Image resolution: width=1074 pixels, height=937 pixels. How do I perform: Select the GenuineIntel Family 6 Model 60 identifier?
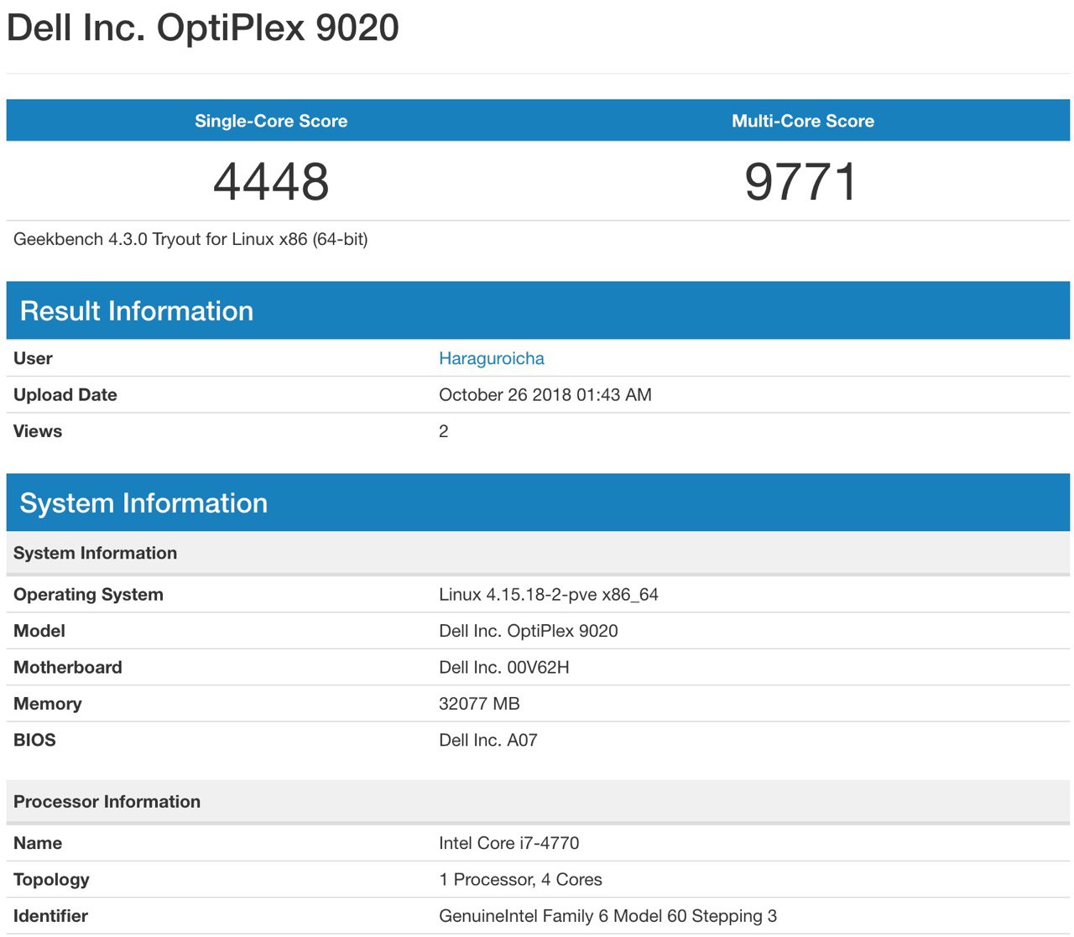(608, 916)
